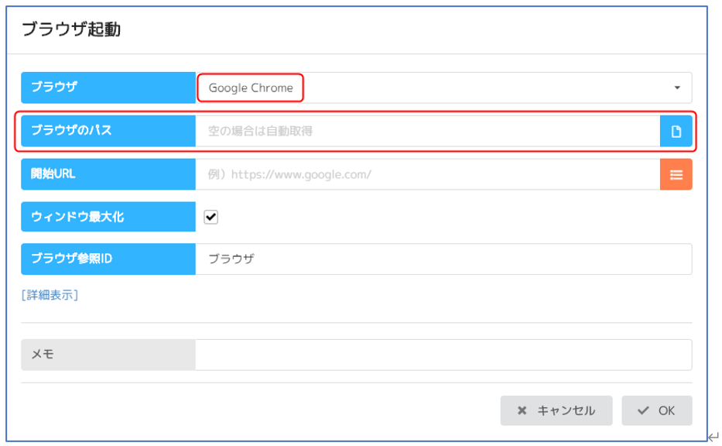Click the ブラウザのパス input field
The image size is (722, 446).
428,132
